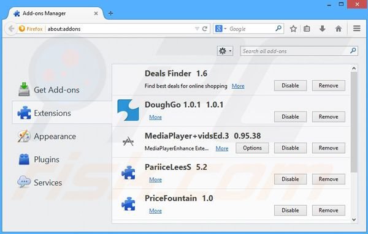Image resolution: width=368 pixels, height=234 pixels.
Task: Open the Firefox hamburger menu
Action: click(357, 29)
